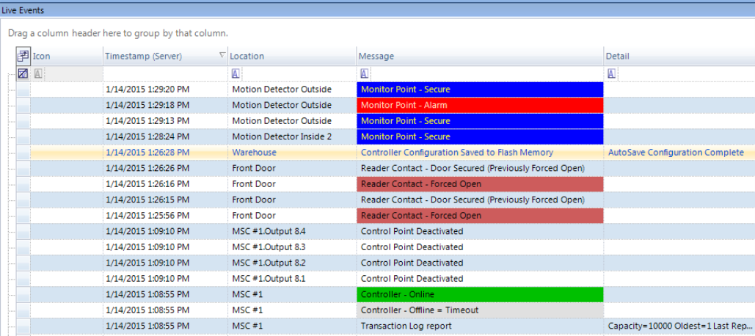Open the column chooser icon in header corner
This screenshot has width=755, height=336.
(23, 56)
